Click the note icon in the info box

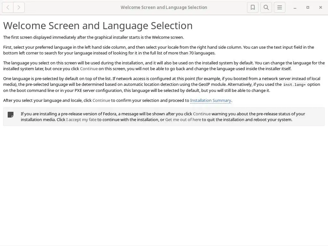(x=11, y=115)
